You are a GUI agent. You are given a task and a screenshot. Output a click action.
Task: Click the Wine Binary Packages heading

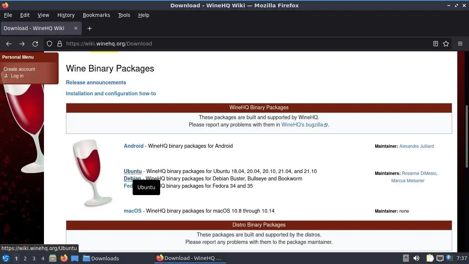(x=110, y=69)
